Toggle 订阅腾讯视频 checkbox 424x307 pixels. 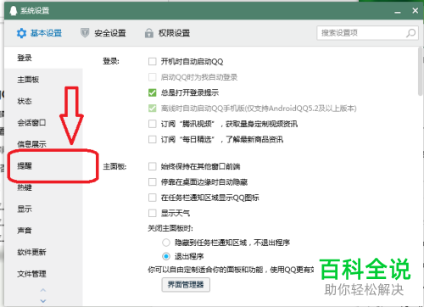(x=153, y=124)
